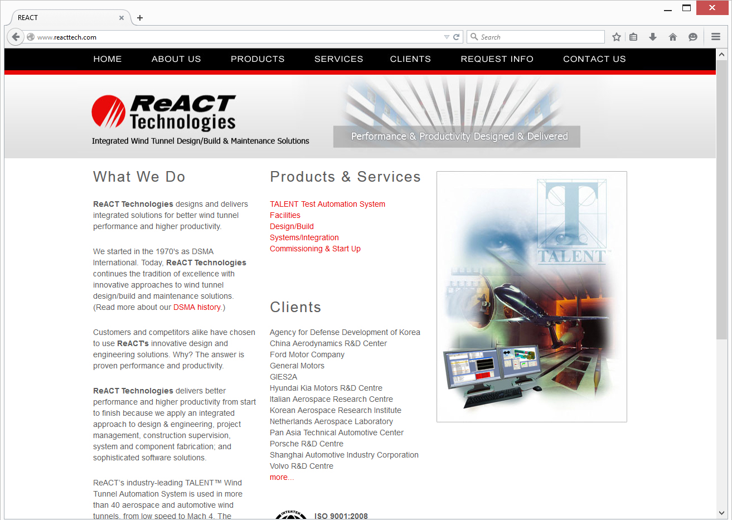Open the hamburger menu icon
Image resolution: width=732 pixels, height=520 pixels.
pyautogui.click(x=716, y=37)
